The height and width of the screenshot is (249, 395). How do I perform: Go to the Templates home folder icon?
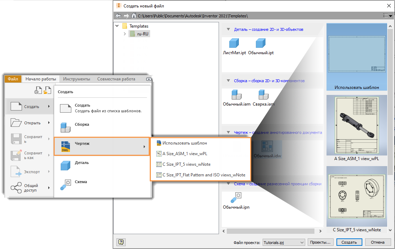point(134,16)
